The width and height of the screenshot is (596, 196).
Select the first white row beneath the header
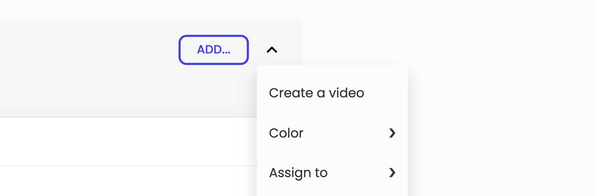click(x=128, y=142)
